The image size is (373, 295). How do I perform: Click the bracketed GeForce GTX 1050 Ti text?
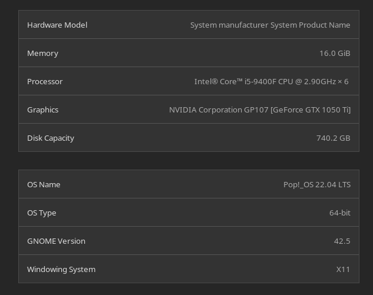pyautogui.click(x=311, y=110)
